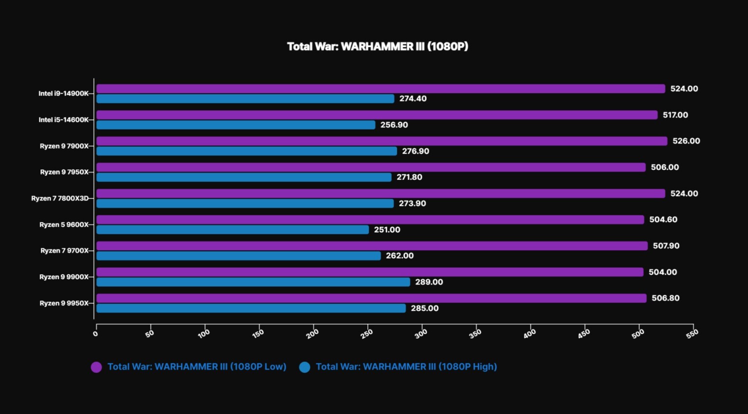Click the purple bar for Ryzen 9 7950X
The height and width of the screenshot is (414, 748).
pos(371,168)
